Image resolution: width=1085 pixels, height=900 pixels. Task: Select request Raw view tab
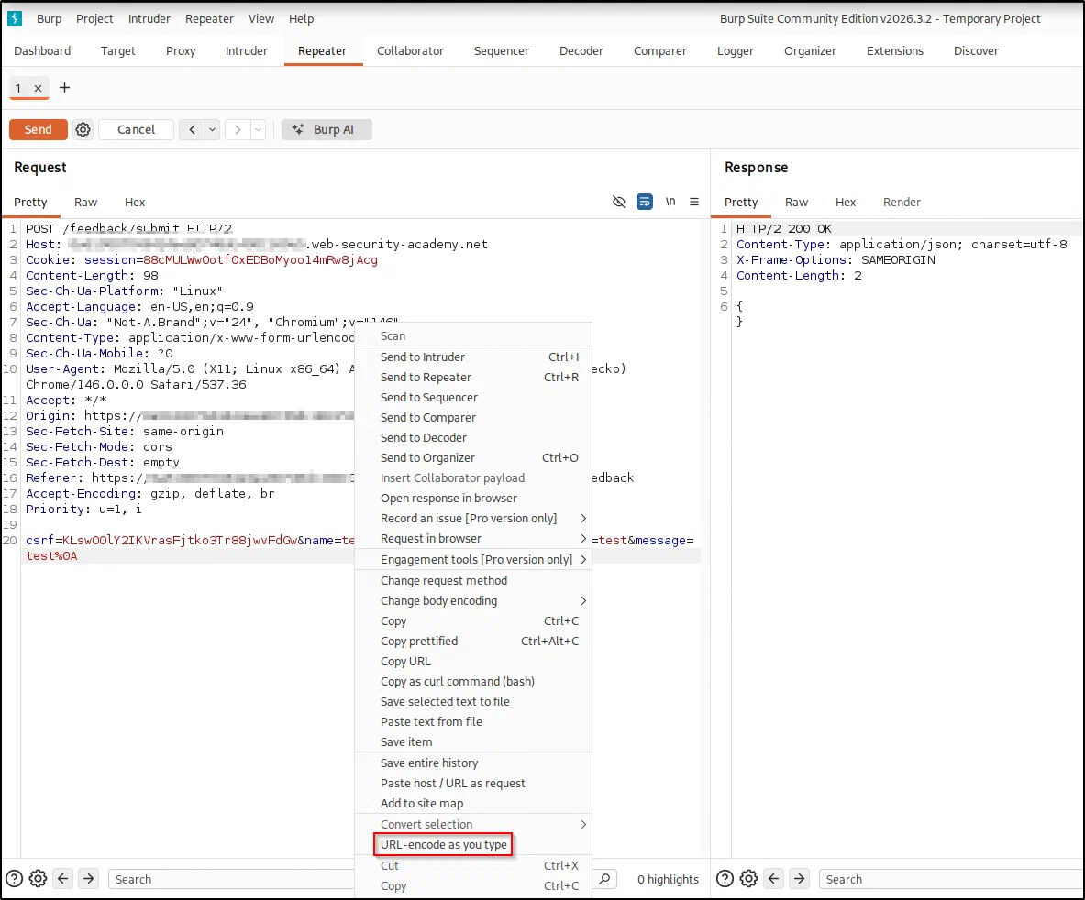[86, 202]
